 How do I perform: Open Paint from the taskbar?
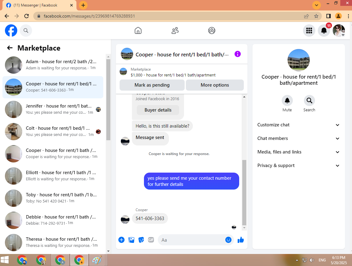click(97, 260)
